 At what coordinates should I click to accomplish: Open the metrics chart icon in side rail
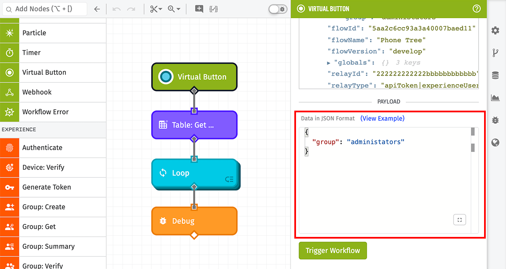pyautogui.click(x=495, y=98)
